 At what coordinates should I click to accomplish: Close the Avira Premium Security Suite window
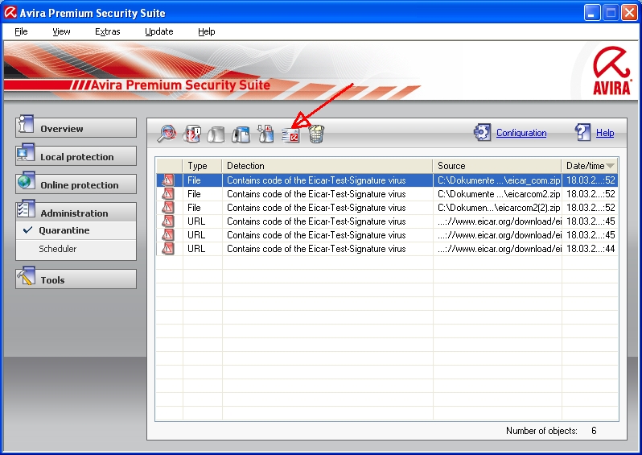[629, 13]
